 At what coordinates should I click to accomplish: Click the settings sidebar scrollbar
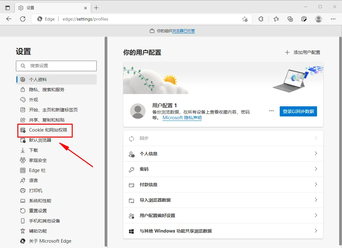pos(106,142)
